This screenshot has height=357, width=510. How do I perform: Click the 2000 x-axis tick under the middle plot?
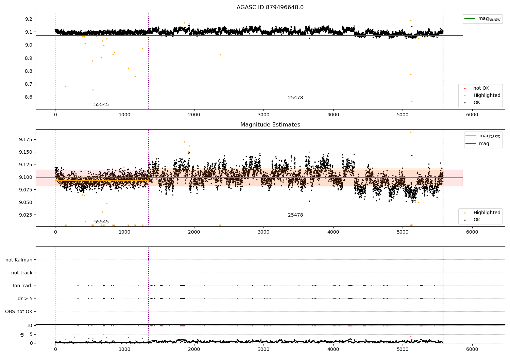pyautogui.click(x=194, y=232)
